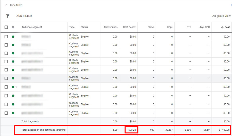Click 0.00 conversions in Total: Segments row
This screenshot has width=232, height=136.
[x=115, y=122]
